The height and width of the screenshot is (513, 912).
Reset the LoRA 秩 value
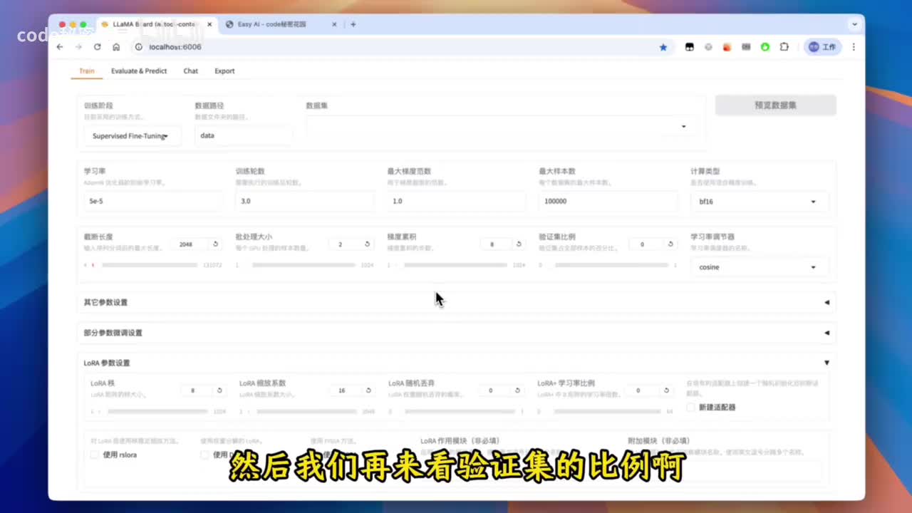coord(219,390)
